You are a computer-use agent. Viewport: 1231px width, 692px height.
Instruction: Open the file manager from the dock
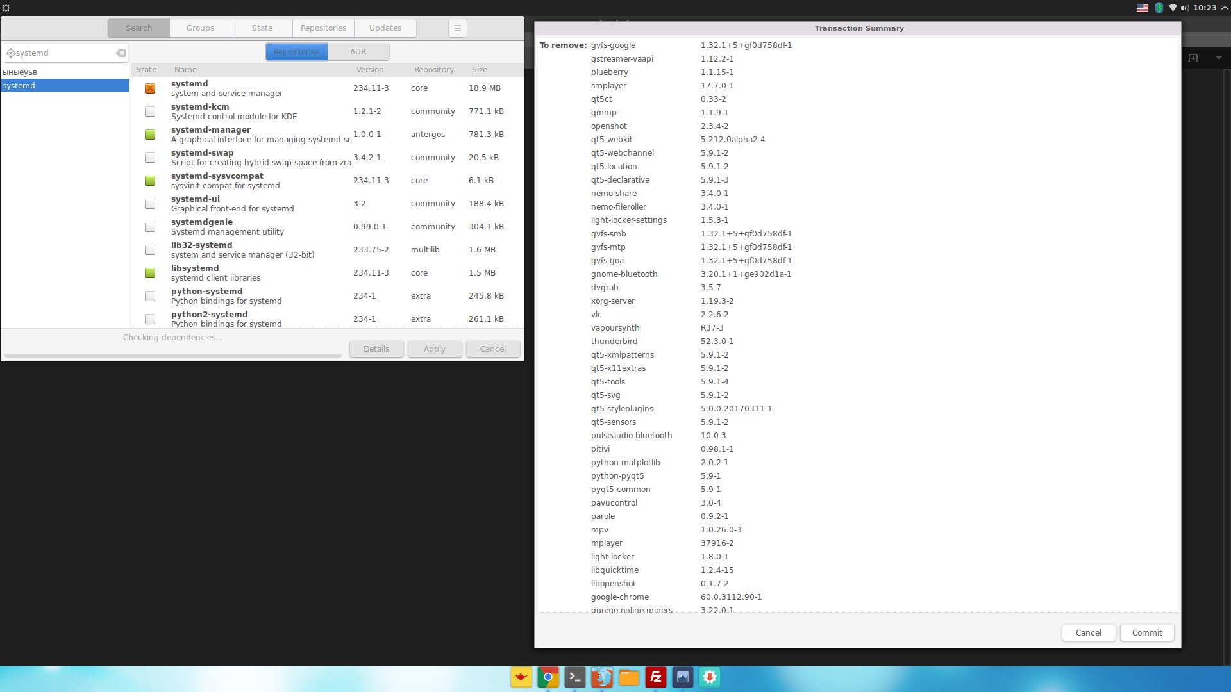tap(629, 677)
